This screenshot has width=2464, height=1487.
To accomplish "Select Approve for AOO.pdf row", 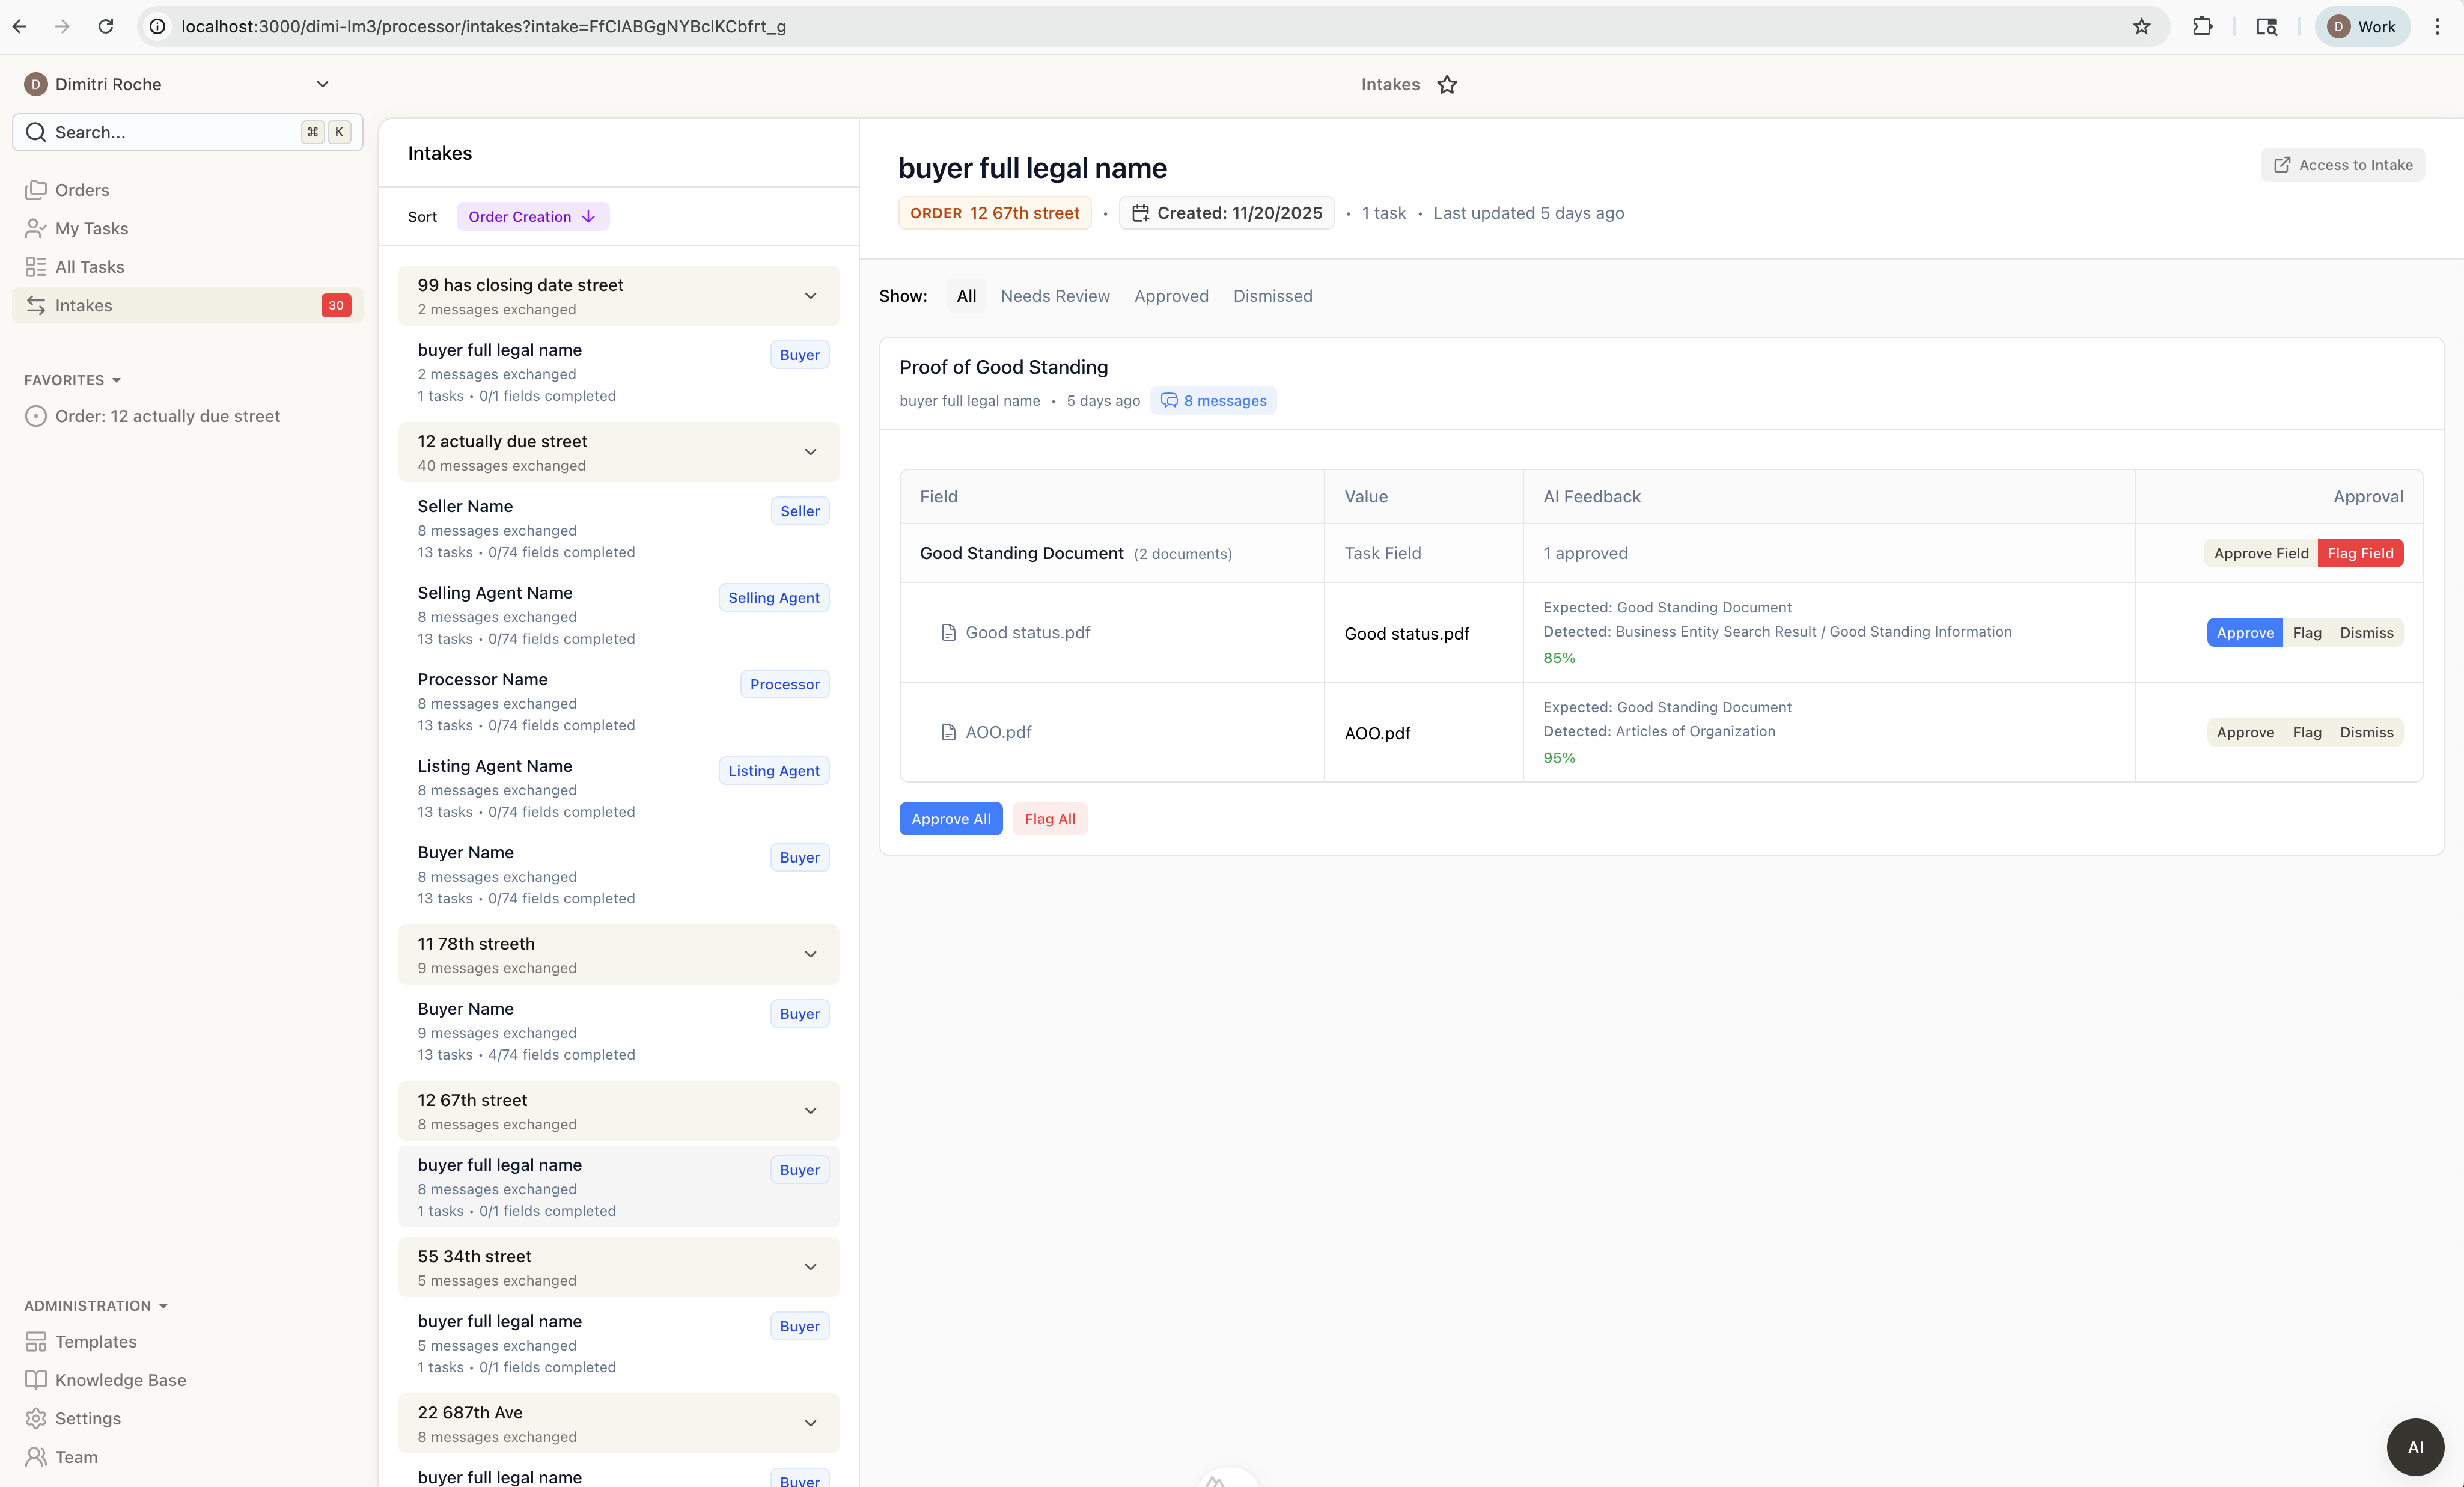I will tap(2244, 733).
